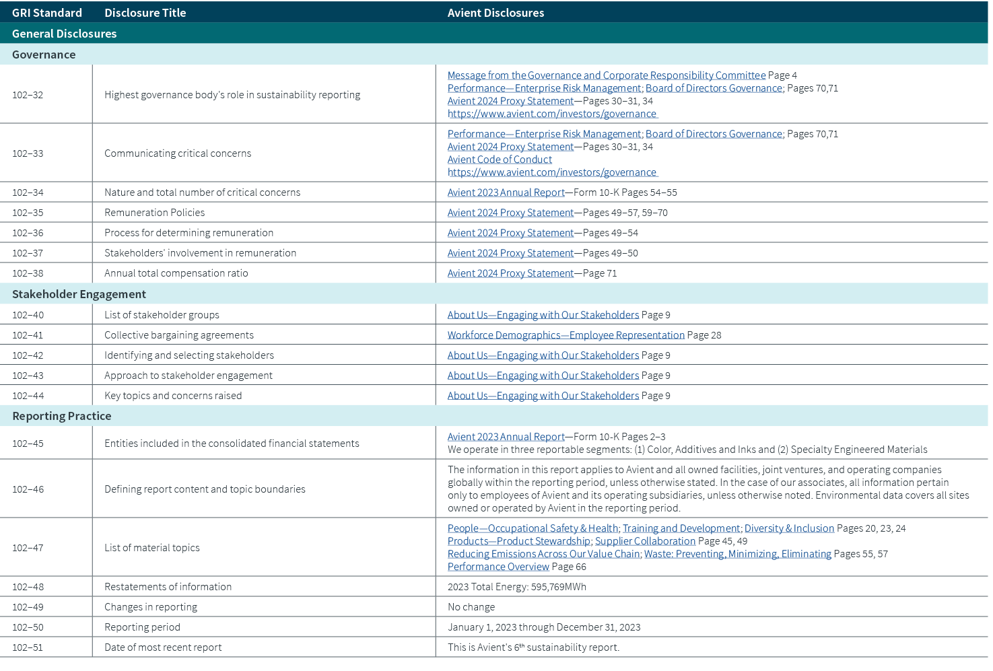Open the Training and Development link

click(681, 528)
